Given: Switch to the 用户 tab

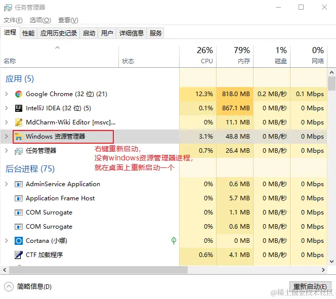Looking at the screenshot, I should point(107,33).
